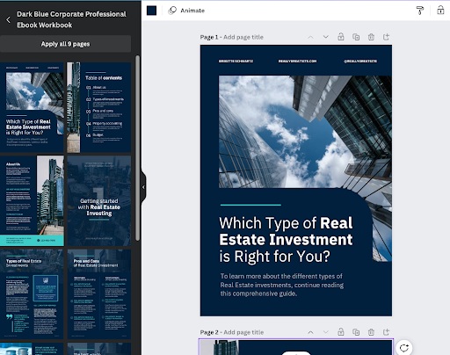Select the website header text on Page 1
Viewport: 450px width, 355px height.
tap(297, 61)
